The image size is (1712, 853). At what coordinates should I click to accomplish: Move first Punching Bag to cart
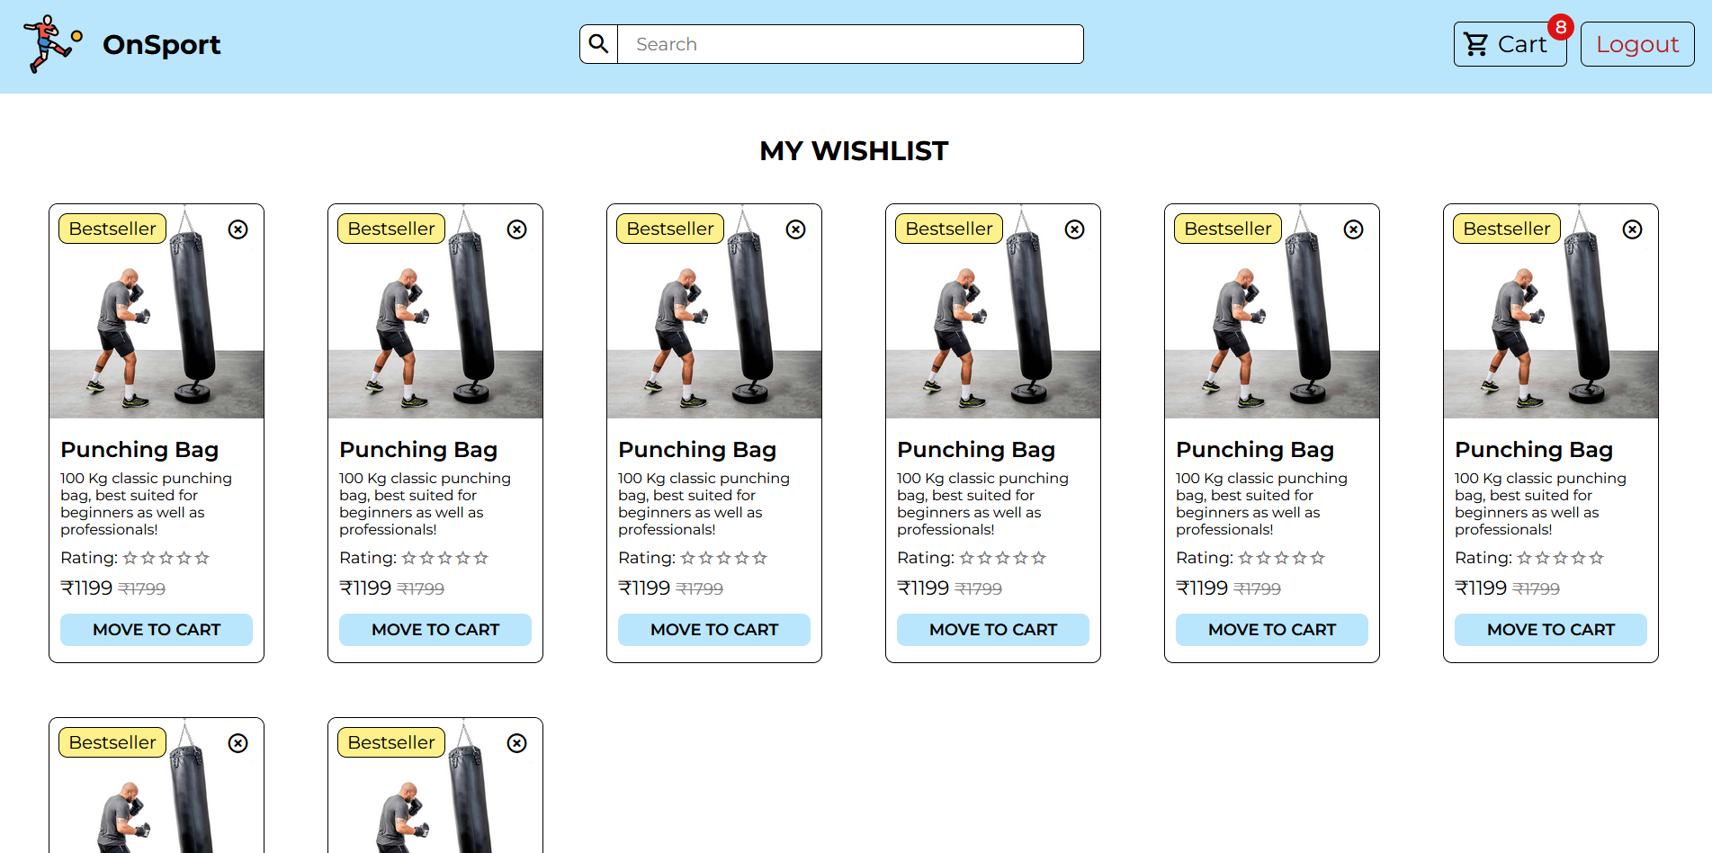[x=157, y=630]
